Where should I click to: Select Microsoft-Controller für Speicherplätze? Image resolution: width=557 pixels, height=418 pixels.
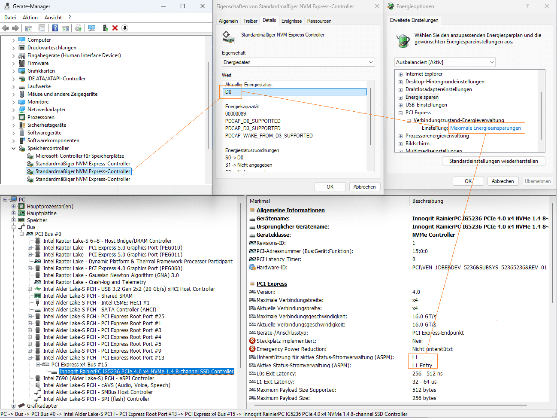[x=80, y=156]
